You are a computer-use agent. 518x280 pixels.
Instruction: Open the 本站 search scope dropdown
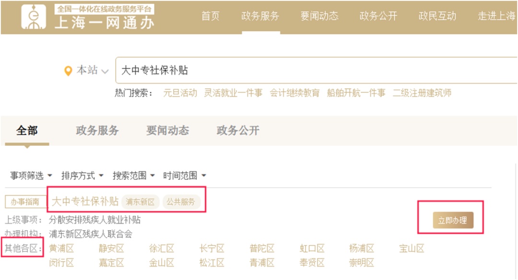(93, 71)
